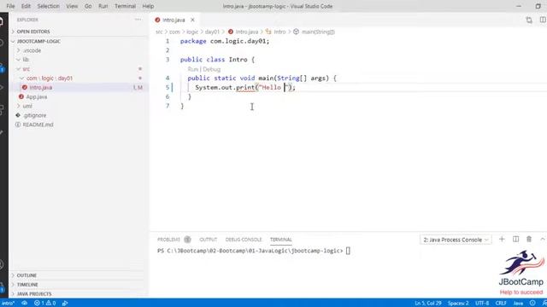Kill terminal with trash icon
The image size is (547, 307).
click(x=529, y=239)
